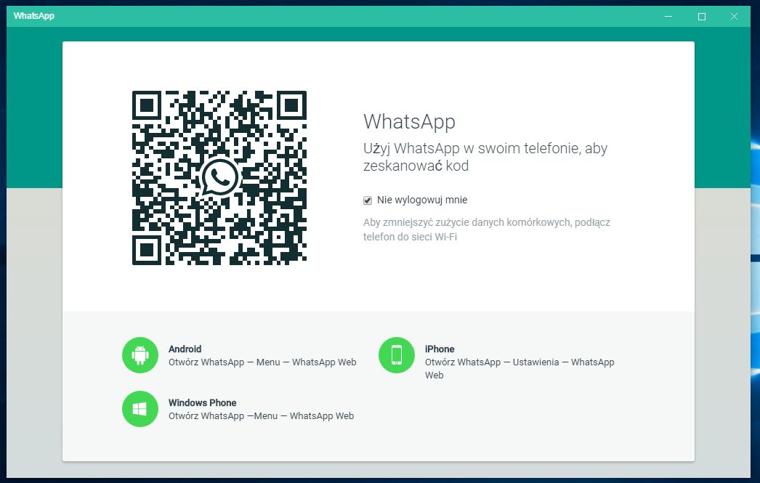Uncheck the 'Nie wylogowuj mnie' checkbox
Screen dimensions: 760x483
pyautogui.click(x=368, y=200)
